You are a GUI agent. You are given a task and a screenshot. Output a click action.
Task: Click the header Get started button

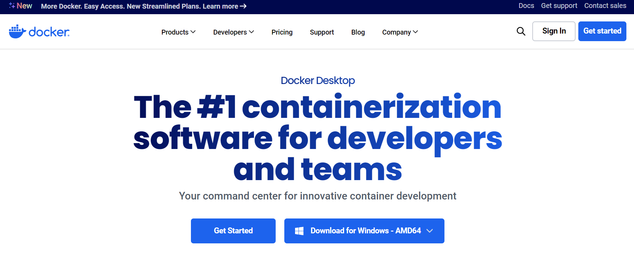tap(602, 31)
